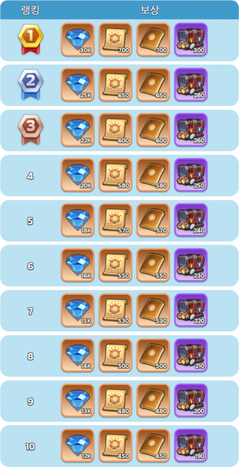Image resolution: width=239 pixels, height=467 pixels.
Task: Tap the 530 book reward icon
Action: click(153, 310)
